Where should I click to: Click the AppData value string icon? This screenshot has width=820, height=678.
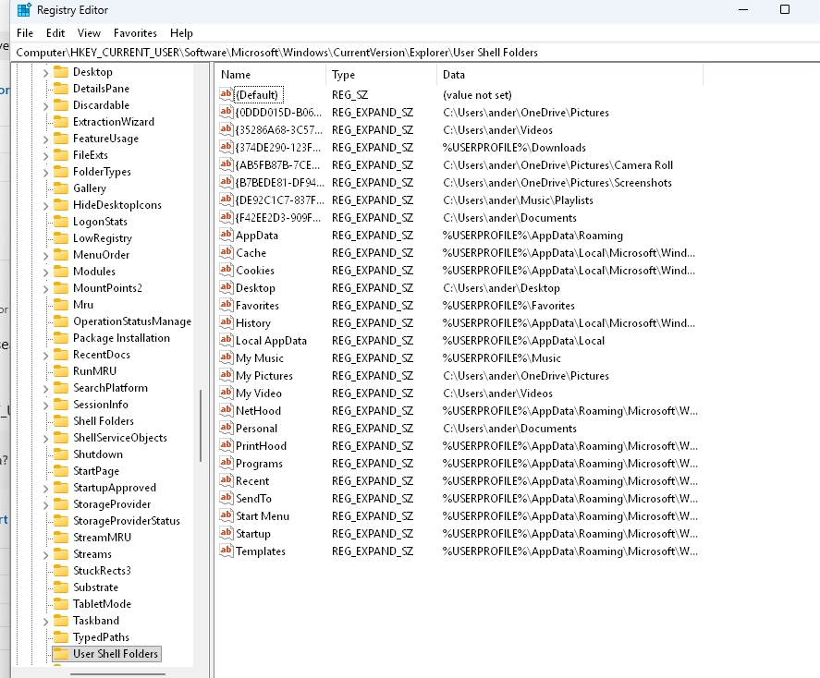click(226, 235)
